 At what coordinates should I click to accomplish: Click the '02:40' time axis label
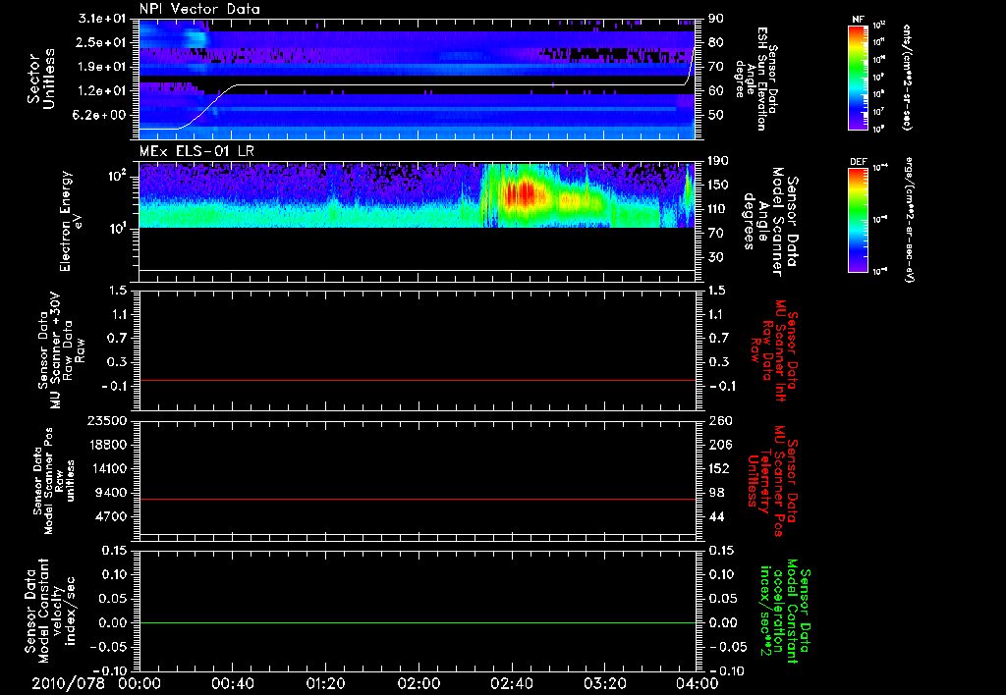click(511, 683)
